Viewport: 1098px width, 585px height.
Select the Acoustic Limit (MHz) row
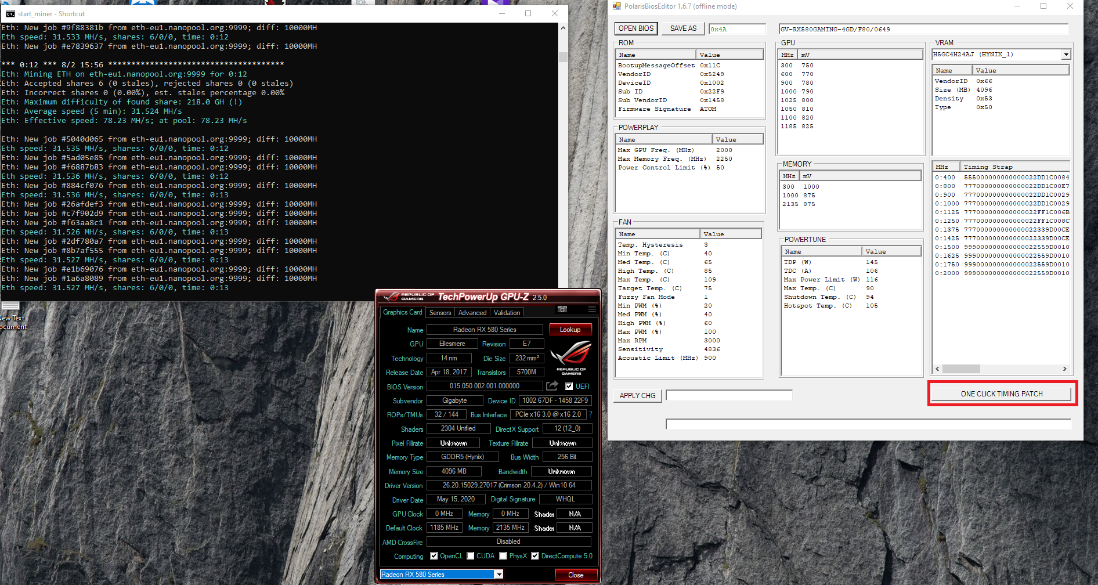(689, 358)
